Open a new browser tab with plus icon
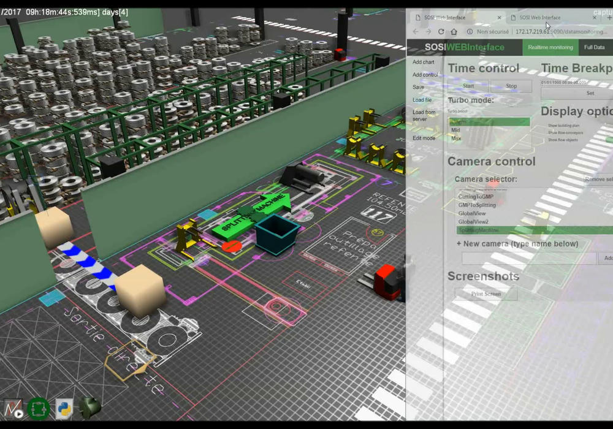The image size is (613, 429). pyautogui.click(x=609, y=18)
